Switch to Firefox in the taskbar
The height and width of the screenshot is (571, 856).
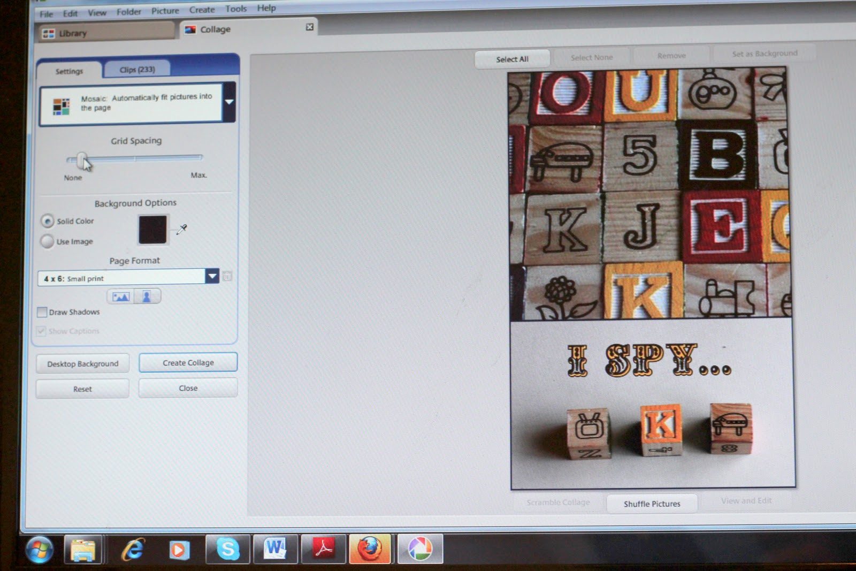370,549
